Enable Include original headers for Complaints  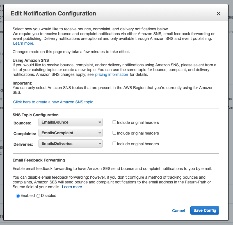pyautogui.click(x=114, y=133)
